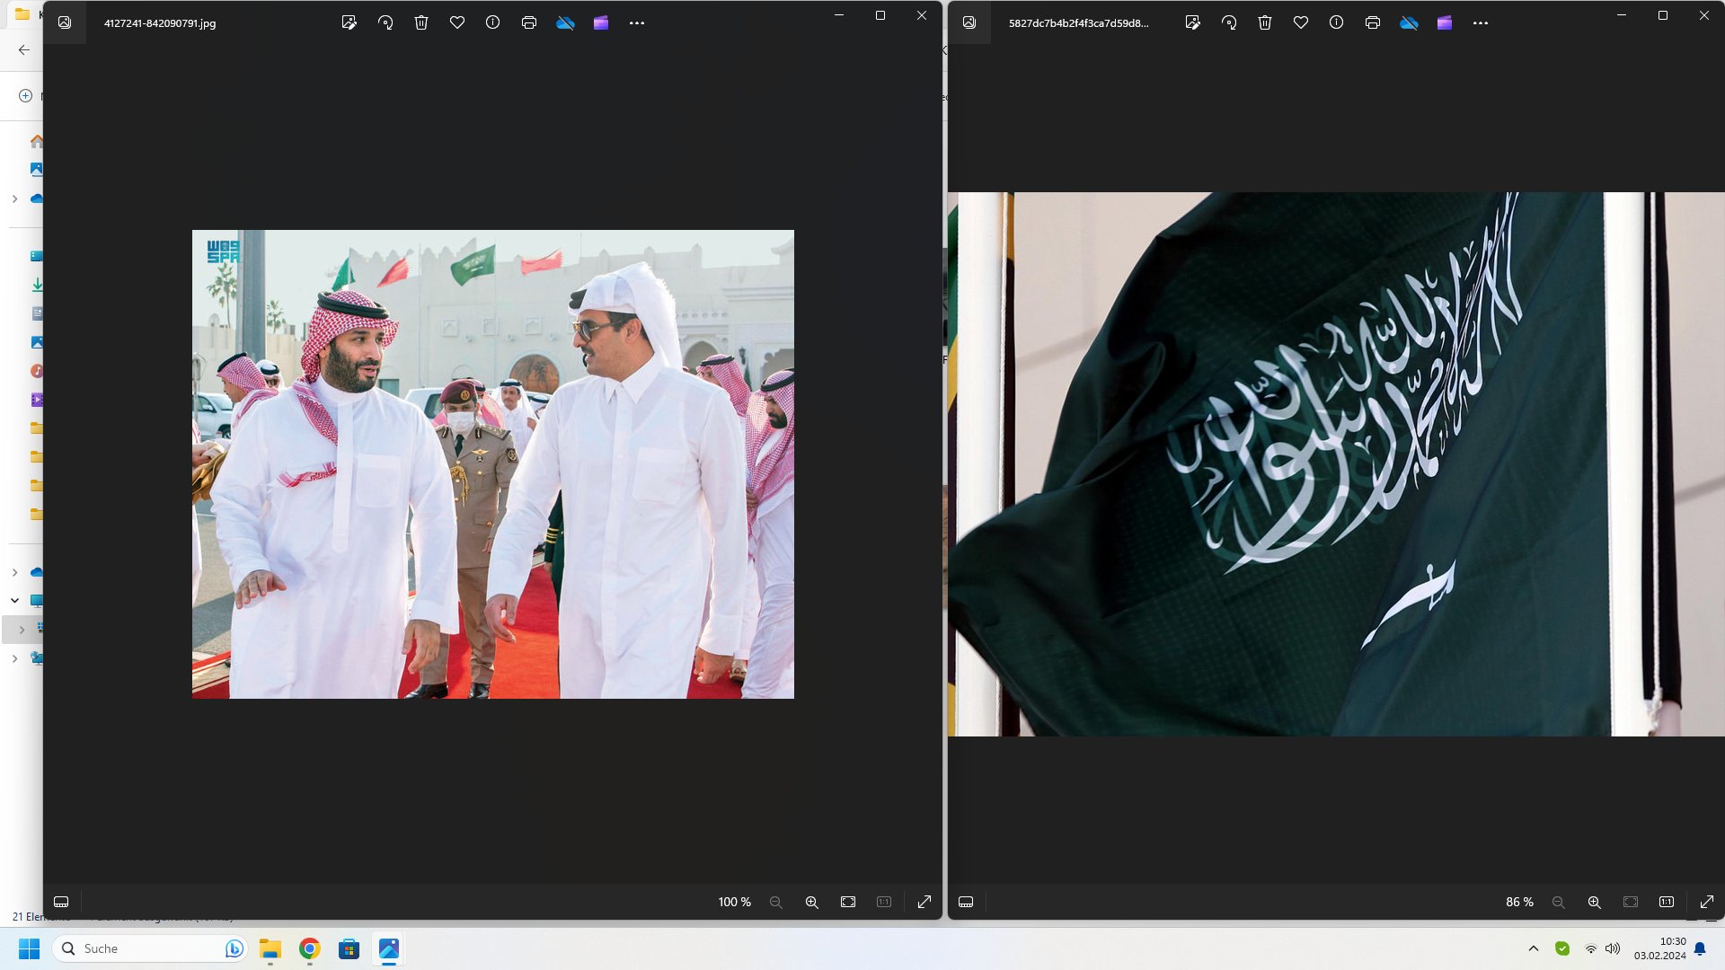Image resolution: width=1725 pixels, height=970 pixels.
Task: Open Clipchamp icon in right Photos window
Action: tap(1444, 22)
